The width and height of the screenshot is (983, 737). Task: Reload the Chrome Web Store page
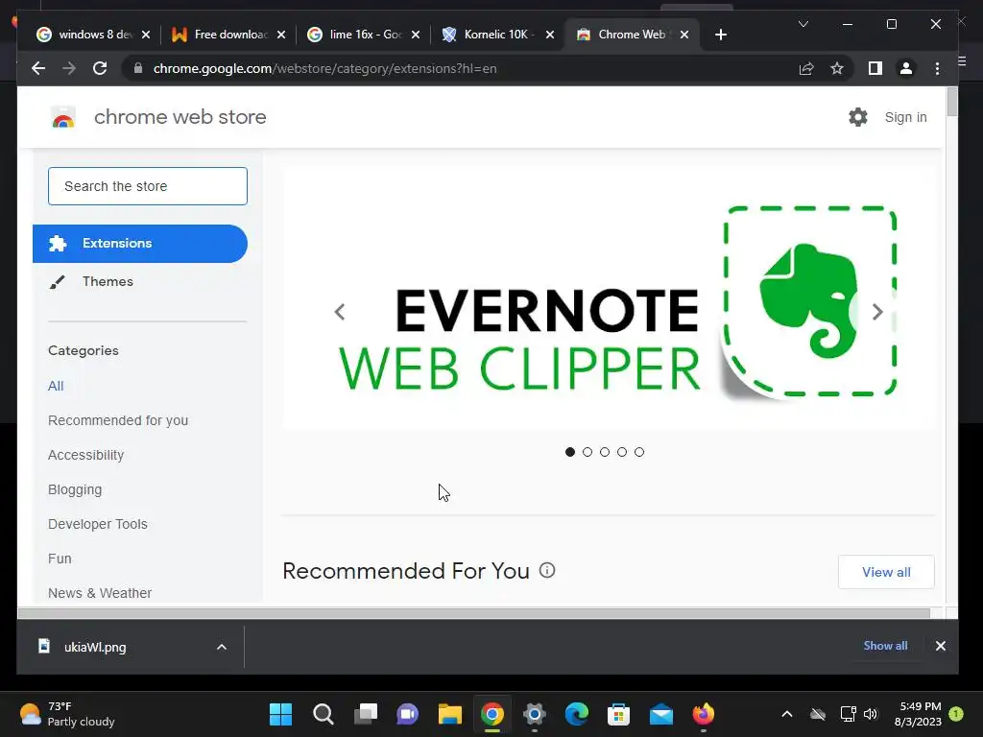coord(100,68)
